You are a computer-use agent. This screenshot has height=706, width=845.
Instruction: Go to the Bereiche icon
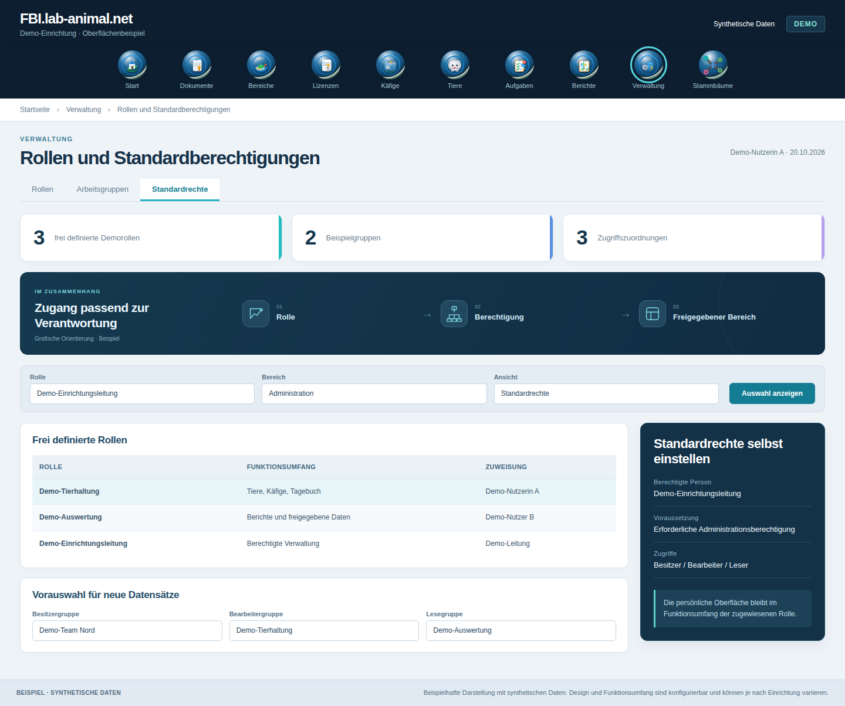pyautogui.click(x=261, y=65)
